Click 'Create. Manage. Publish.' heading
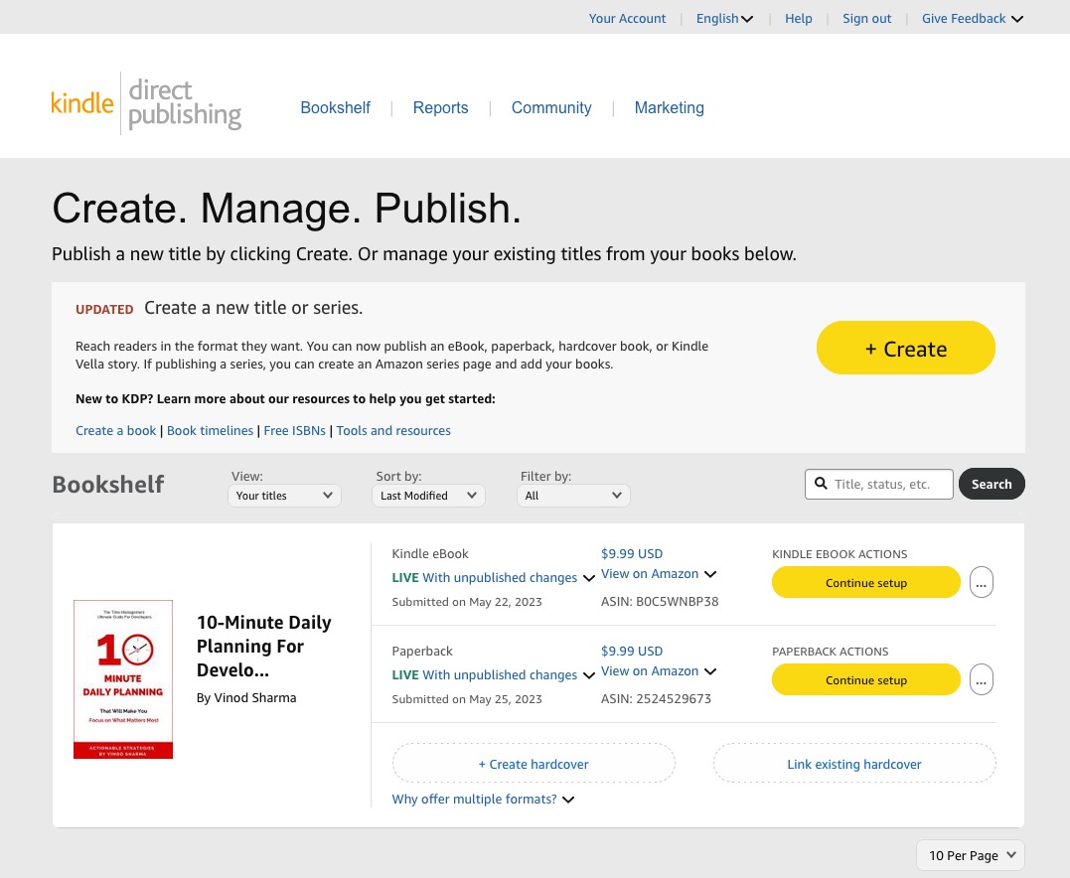Image resolution: width=1070 pixels, height=878 pixels. (x=286, y=208)
